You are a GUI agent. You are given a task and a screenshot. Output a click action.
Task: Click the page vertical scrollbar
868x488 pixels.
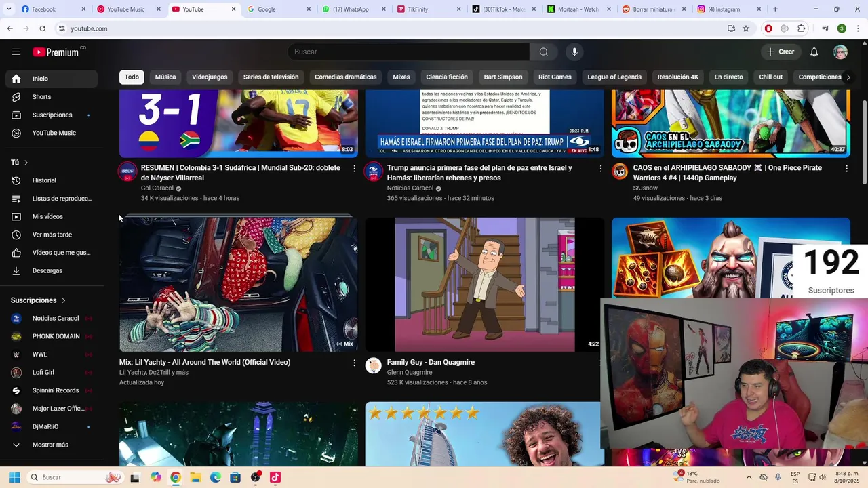coord(864,142)
